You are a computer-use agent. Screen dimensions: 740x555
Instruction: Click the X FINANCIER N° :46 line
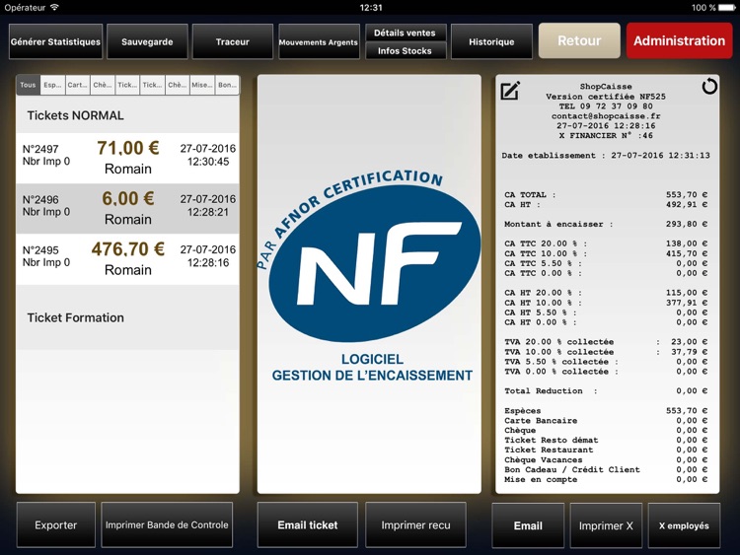[x=606, y=135]
